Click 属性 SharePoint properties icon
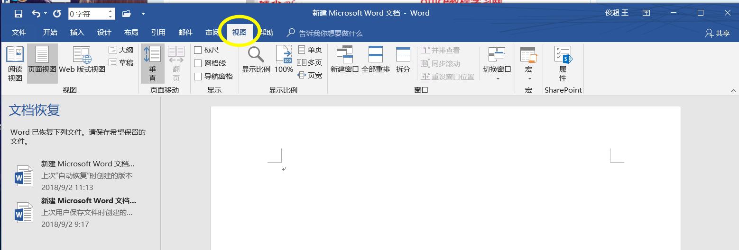Image resolution: width=739 pixels, height=250 pixels. pos(563,64)
